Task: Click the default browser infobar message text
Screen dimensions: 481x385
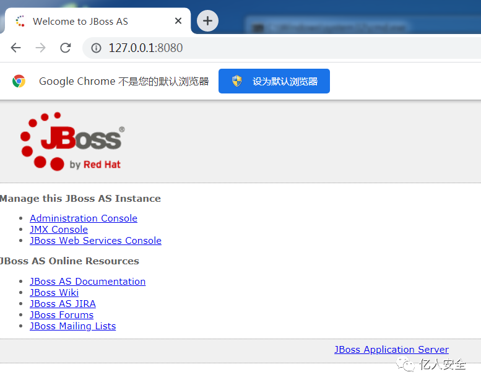Action: 124,81
